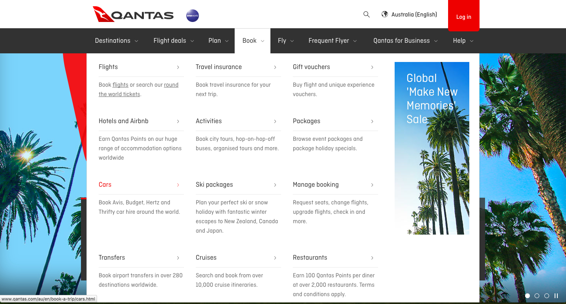
Task: Expand the Destinations menu chevron
Action: click(136, 41)
